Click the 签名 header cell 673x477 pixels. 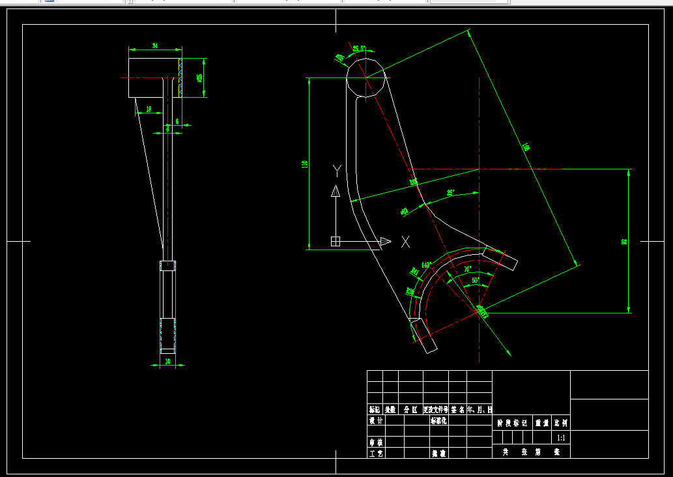pyautogui.click(x=457, y=410)
